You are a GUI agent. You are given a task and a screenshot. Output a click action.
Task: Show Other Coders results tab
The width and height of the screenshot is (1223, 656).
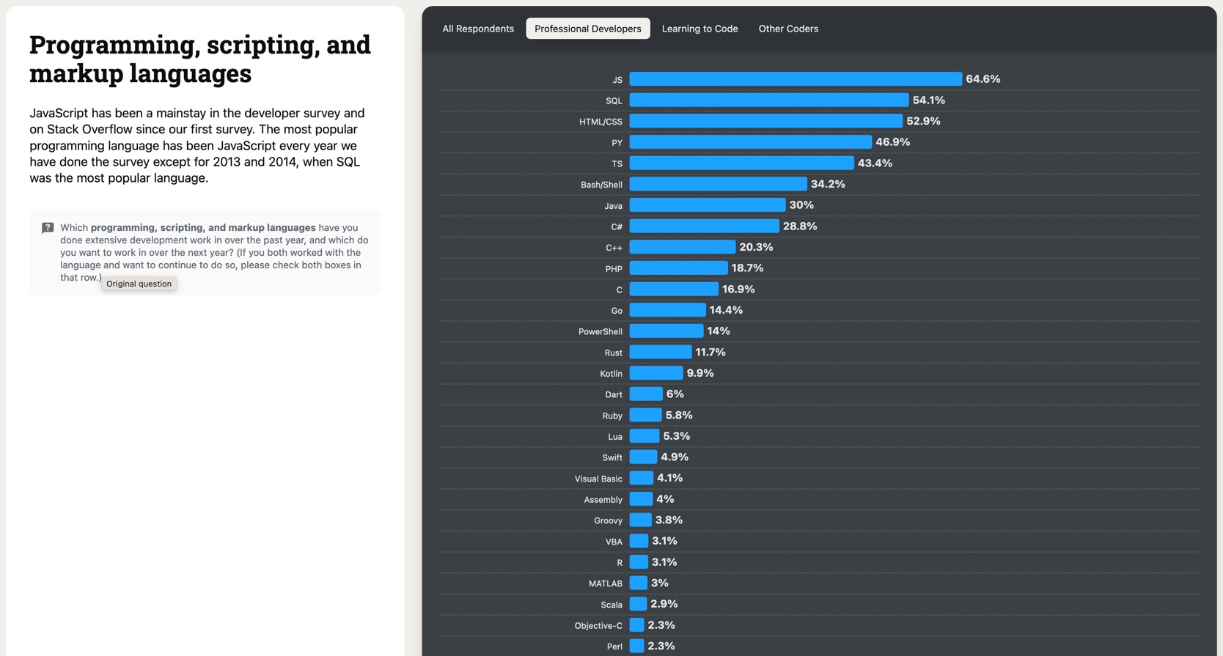tap(788, 29)
